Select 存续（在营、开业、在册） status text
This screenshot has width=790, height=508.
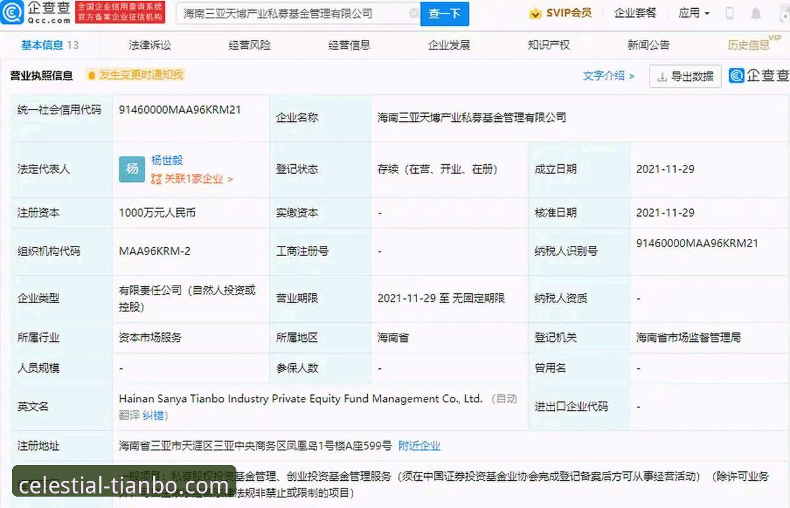click(437, 169)
